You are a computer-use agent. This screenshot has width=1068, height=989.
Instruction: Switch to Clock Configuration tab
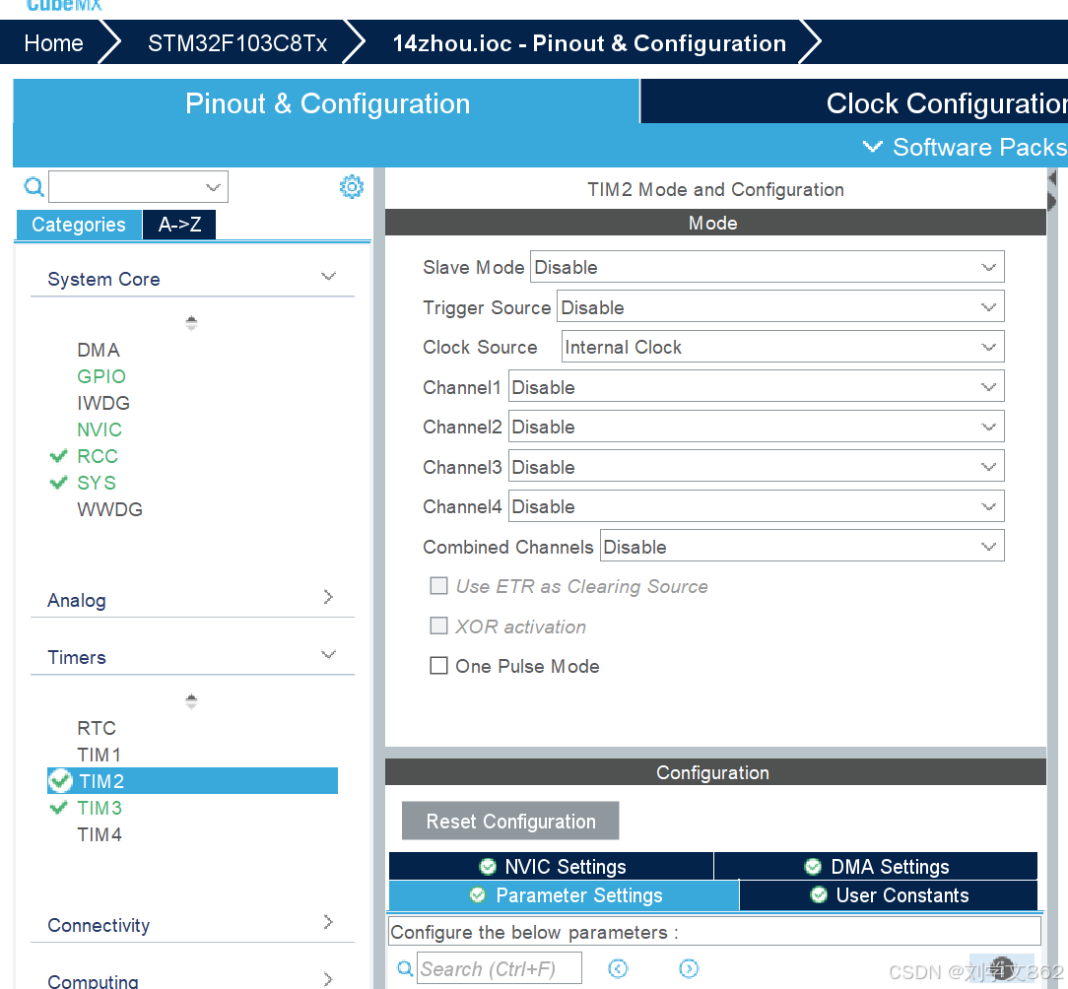854,102
